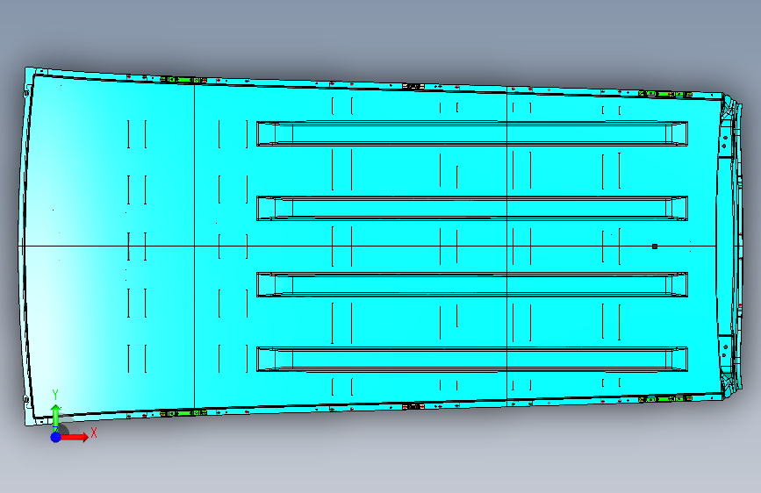Viewport: 761px width, 493px height.
Task: Click the green Y axis arrow of triad
Action: pyautogui.click(x=56, y=418)
